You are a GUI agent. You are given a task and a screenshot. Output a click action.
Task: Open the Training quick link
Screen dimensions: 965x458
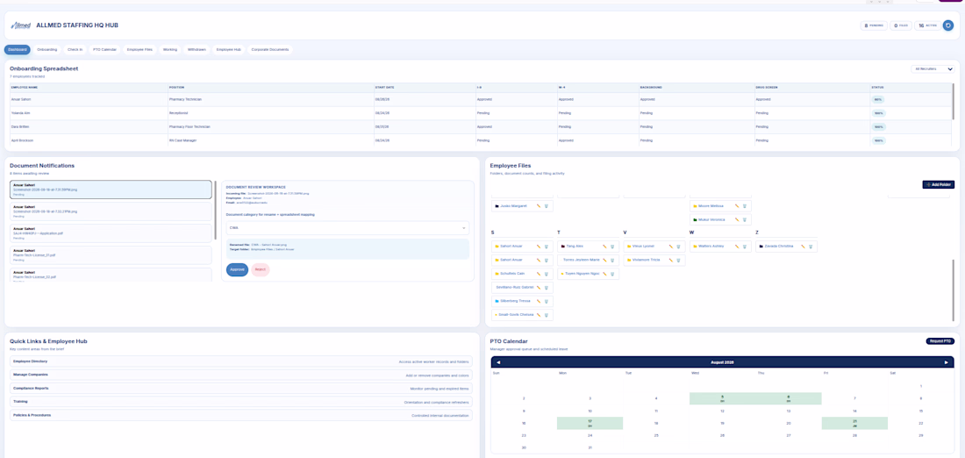click(x=241, y=401)
